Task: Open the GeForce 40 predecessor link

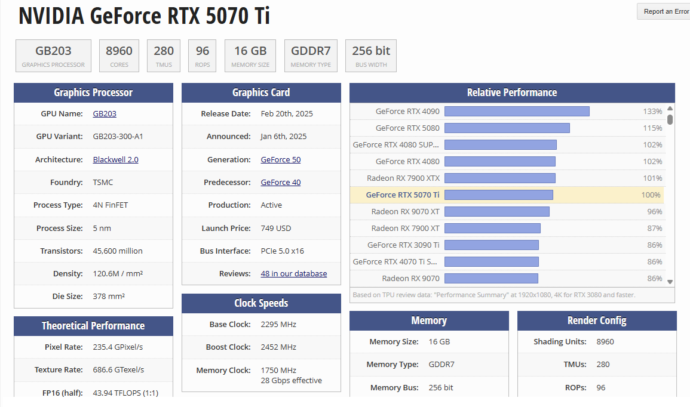Action: [281, 183]
